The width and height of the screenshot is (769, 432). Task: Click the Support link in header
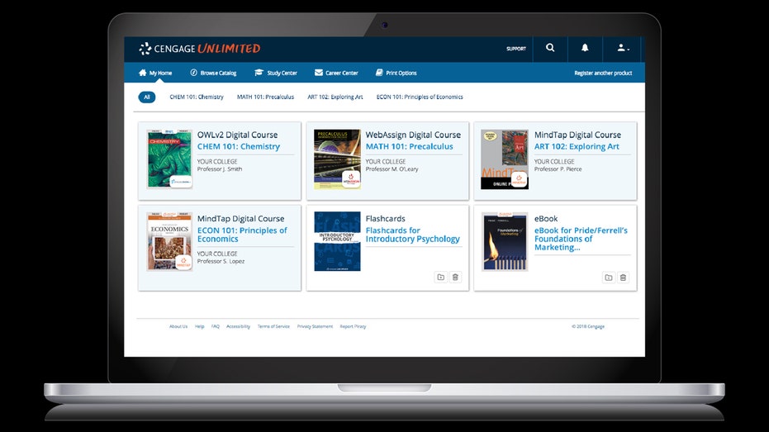pos(516,49)
